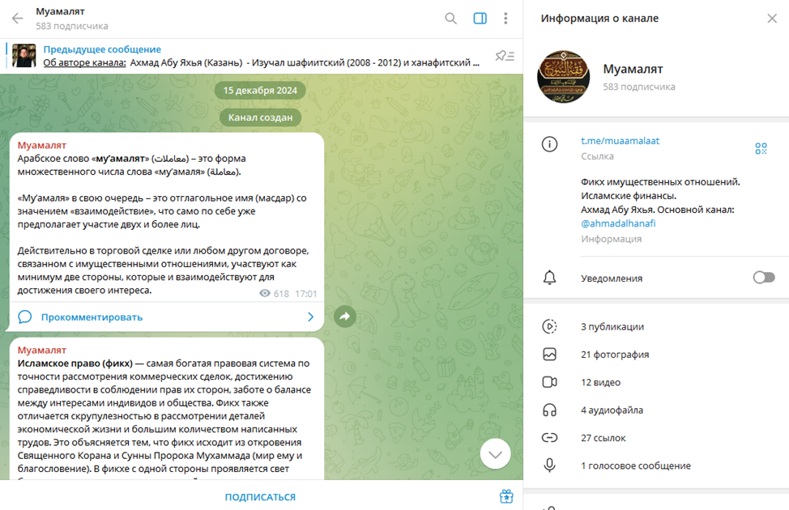Click the Муамалят channel avatar image
Viewport: 789px width, 510px height.
(564, 76)
